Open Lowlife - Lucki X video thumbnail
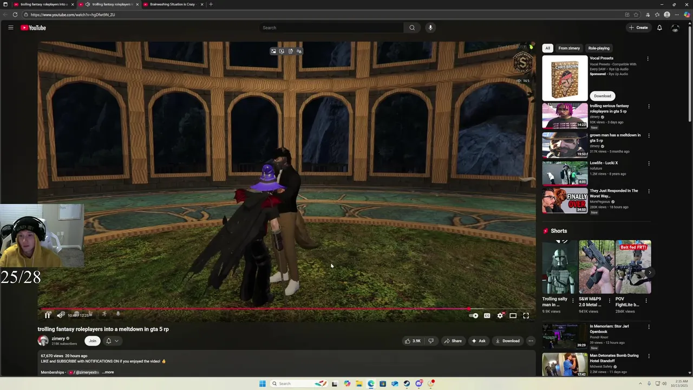Image resolution: width=693 pixels, height=390 pixels. (565, 173)
